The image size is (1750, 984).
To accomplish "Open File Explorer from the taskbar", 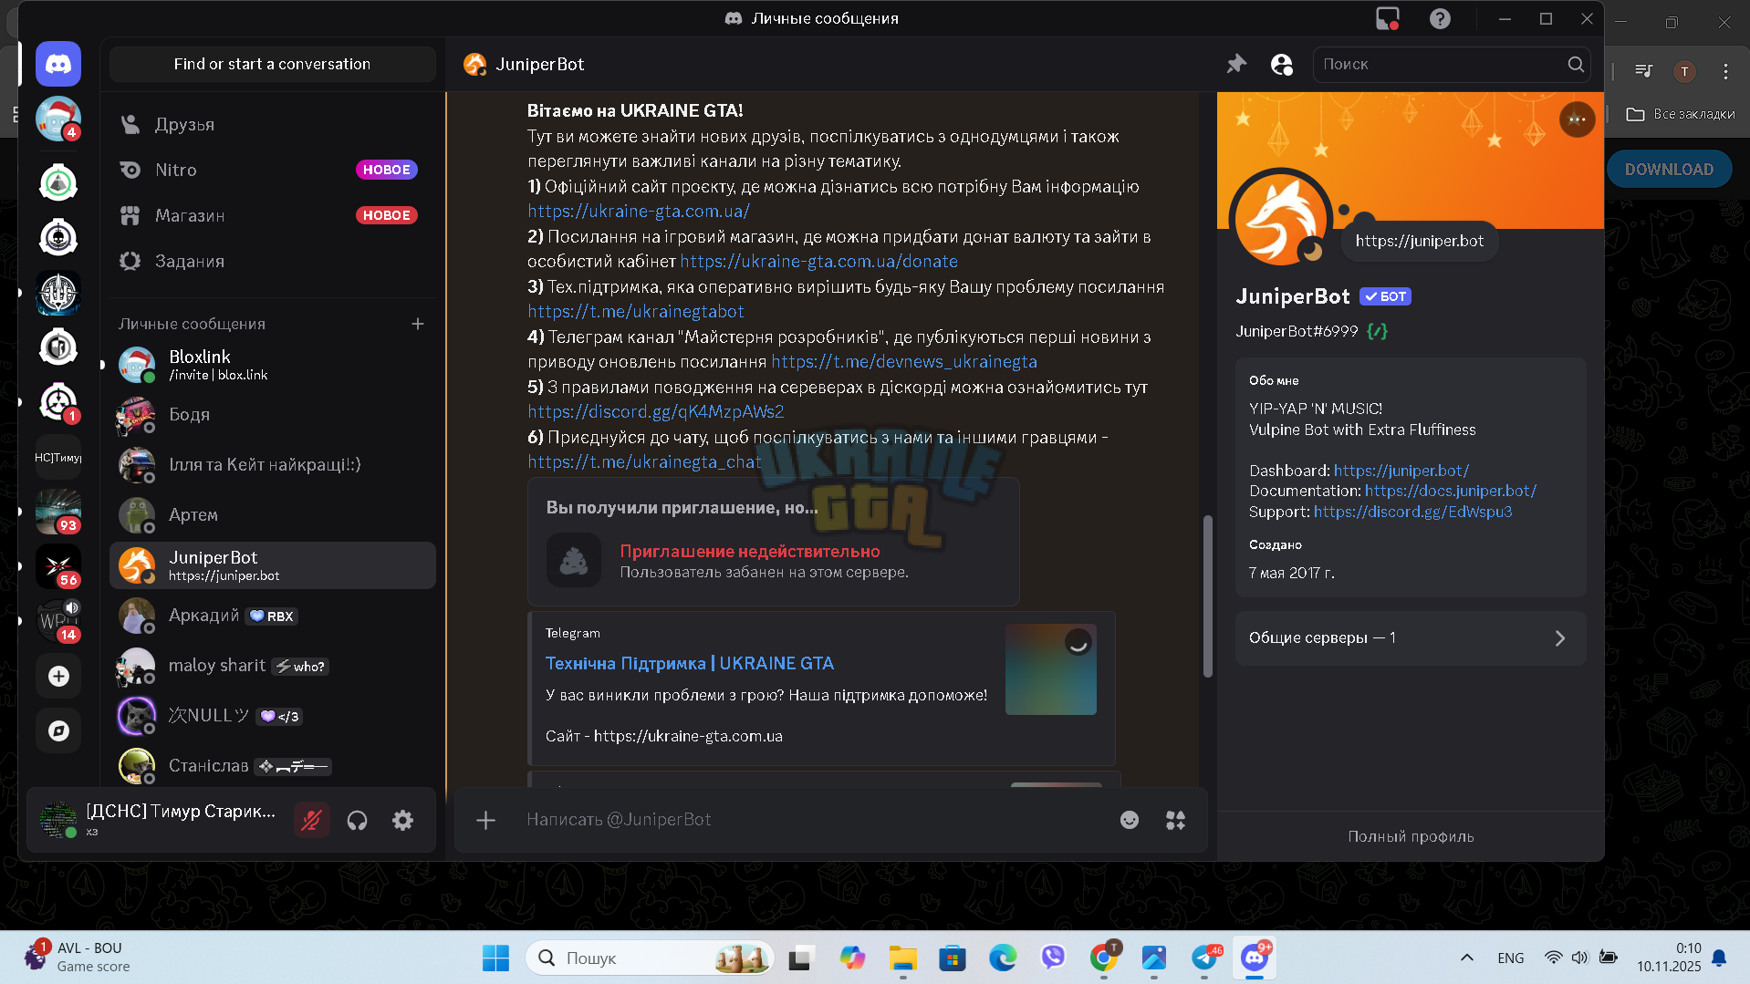I will point(902,958).
